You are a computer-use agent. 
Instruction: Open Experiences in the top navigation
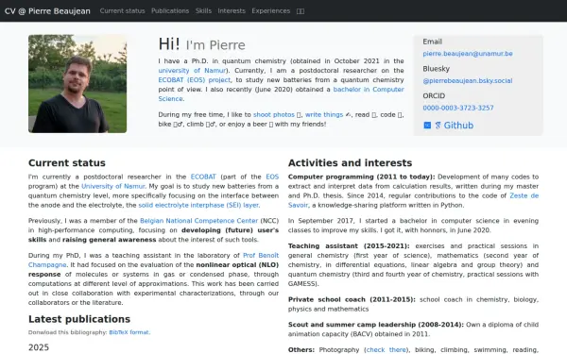271,10
